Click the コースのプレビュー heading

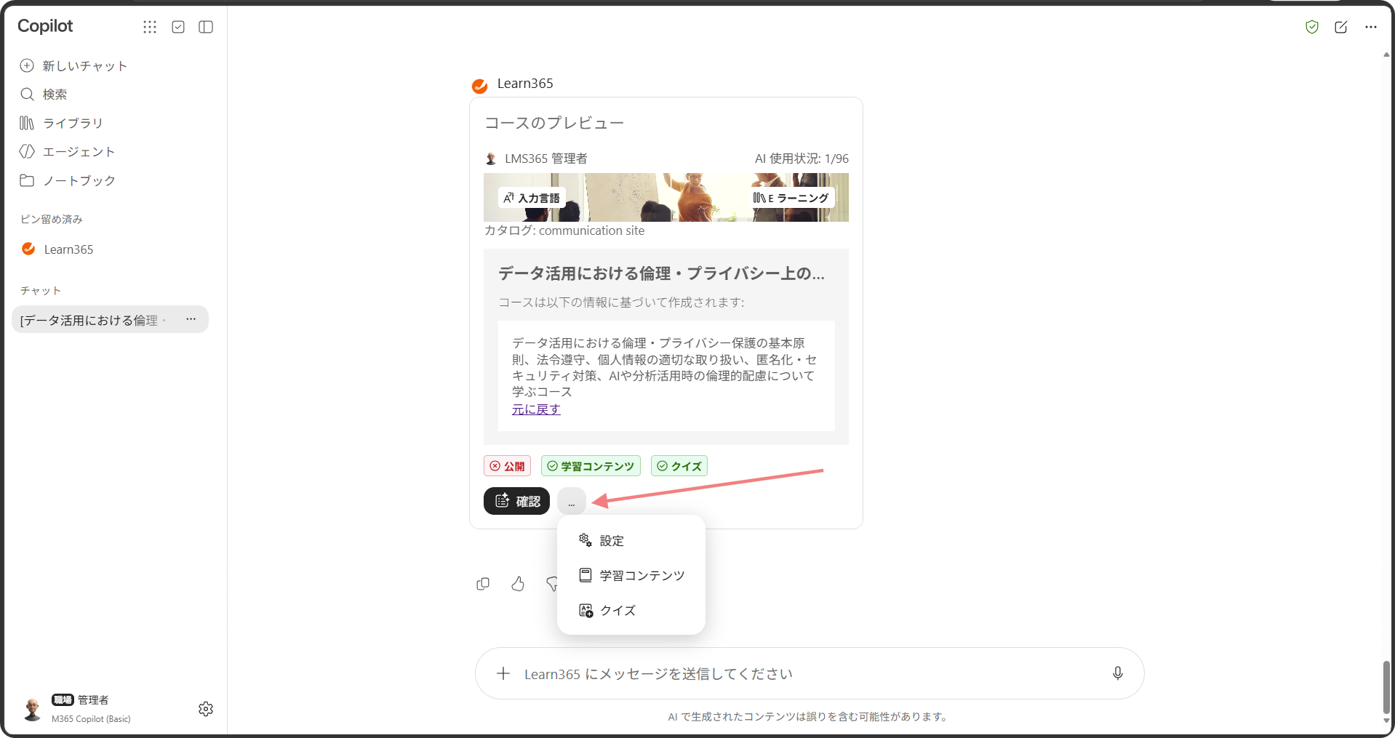(x=554, y=123)
